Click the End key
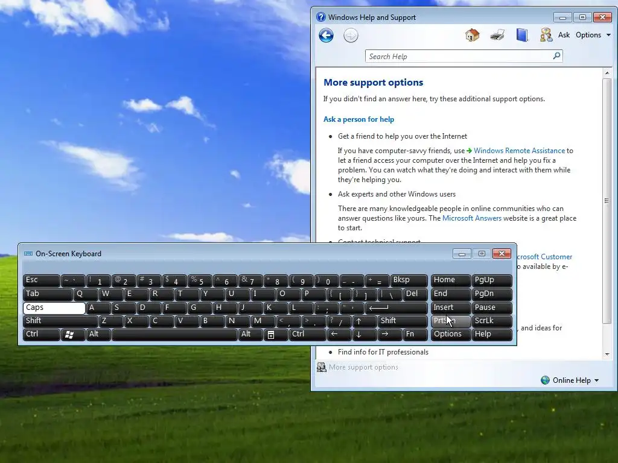This screenshot has height=463, width=618. click(450, 294)
